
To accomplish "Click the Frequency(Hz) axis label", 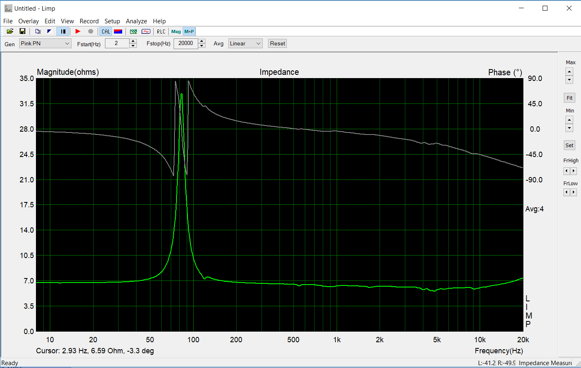I will tap(499, 351).
